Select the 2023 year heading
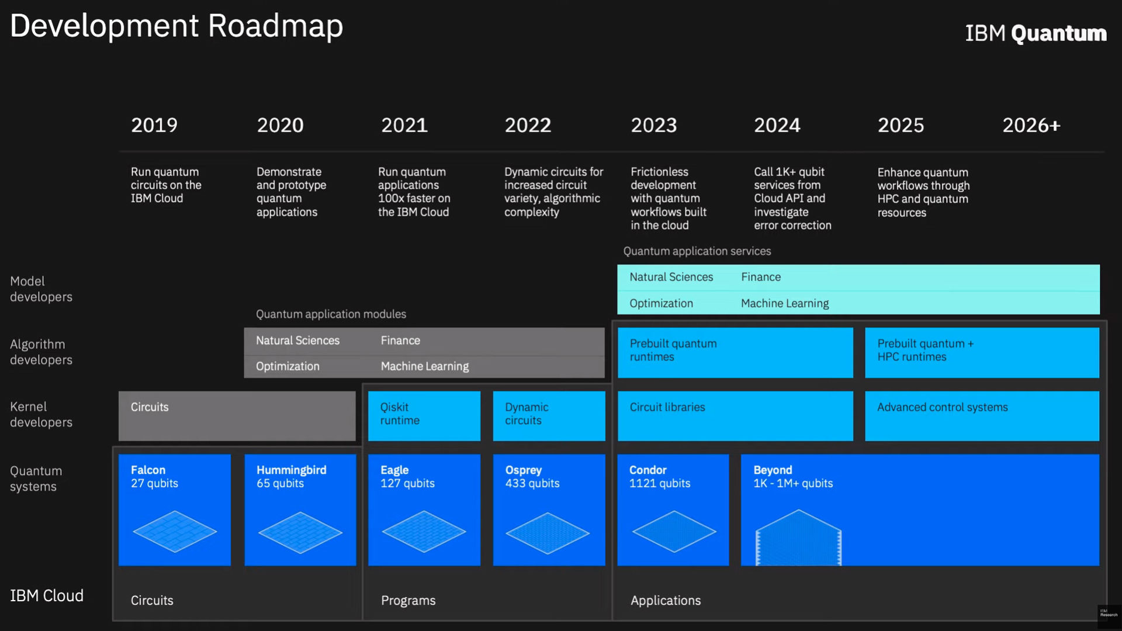The width and height of the screenshot is (1122, 631). (x=653, y=125)
